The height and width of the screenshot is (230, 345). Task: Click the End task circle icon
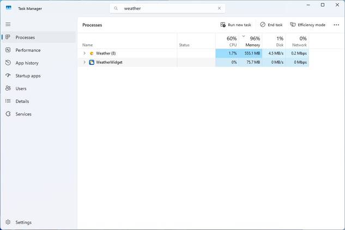tap(263, 25)
